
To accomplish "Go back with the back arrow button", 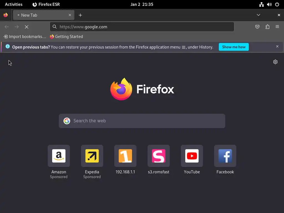I will tap(7, 27).
